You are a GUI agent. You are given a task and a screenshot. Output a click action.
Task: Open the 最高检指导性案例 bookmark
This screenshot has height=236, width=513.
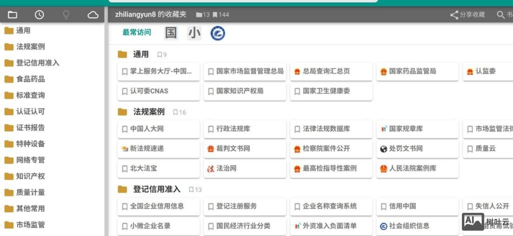(331, 169)
